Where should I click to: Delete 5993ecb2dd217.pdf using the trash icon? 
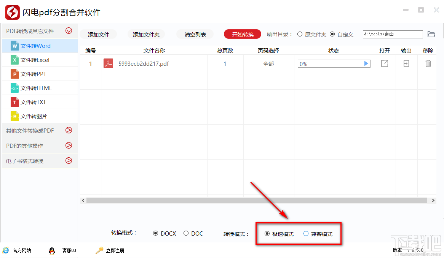coord(428,63)
